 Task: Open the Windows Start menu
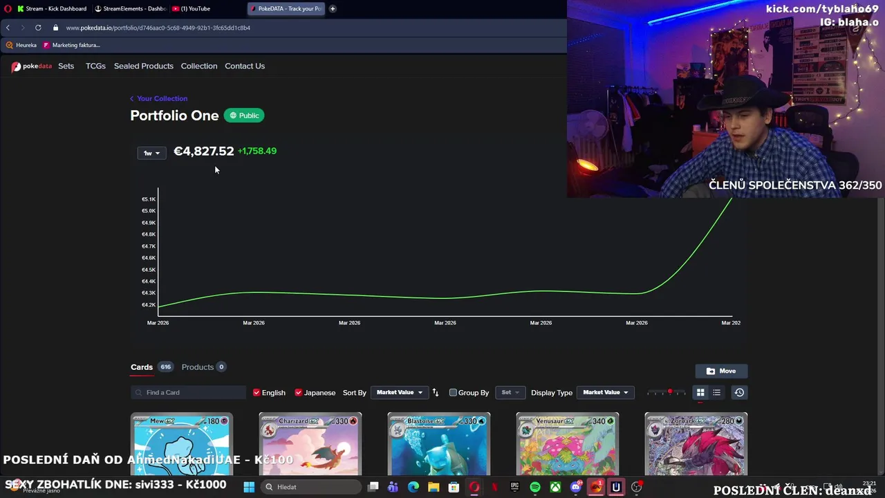click(x=249, y=487)
